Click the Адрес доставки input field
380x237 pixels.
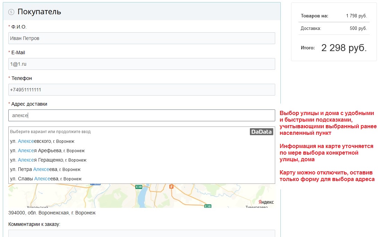tap(142, 115)
